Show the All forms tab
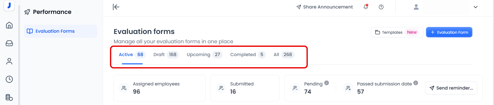 tap(284, 55)
